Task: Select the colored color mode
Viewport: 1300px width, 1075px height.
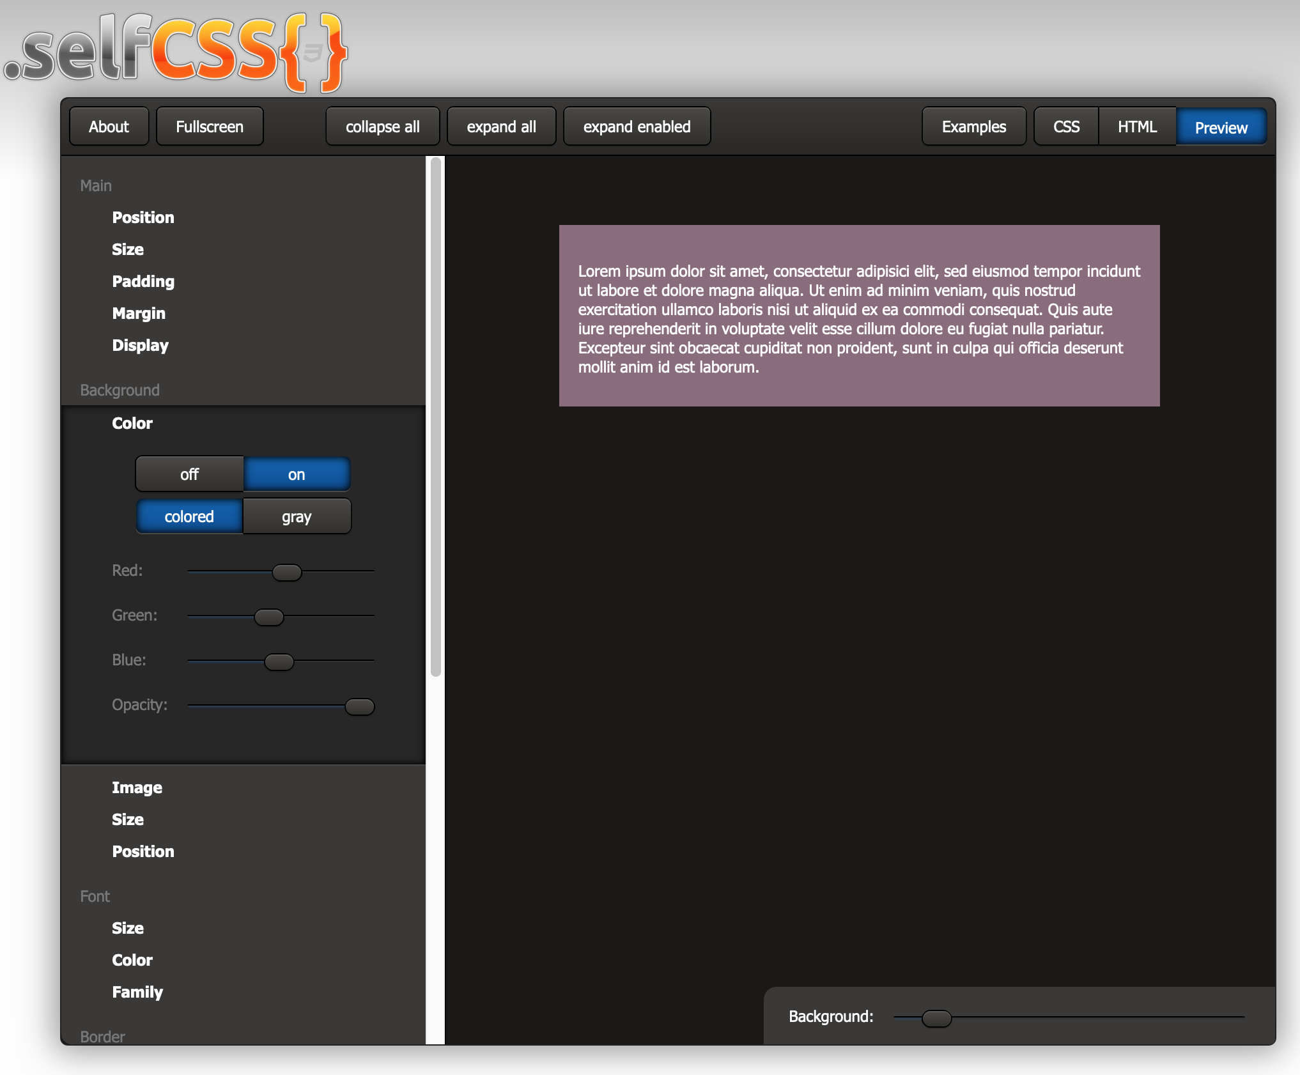Action: click(189, 516)
